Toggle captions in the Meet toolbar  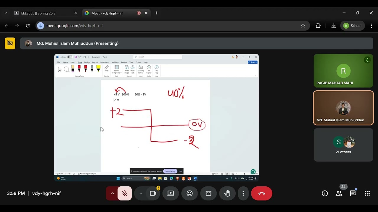point(208,193)
